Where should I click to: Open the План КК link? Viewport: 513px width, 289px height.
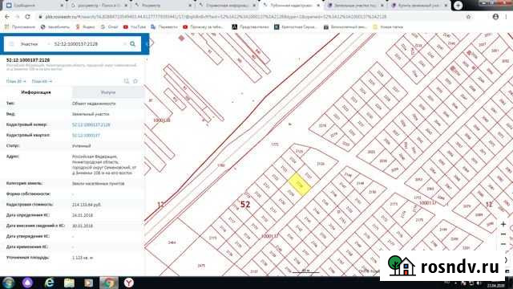pos(42,81)
